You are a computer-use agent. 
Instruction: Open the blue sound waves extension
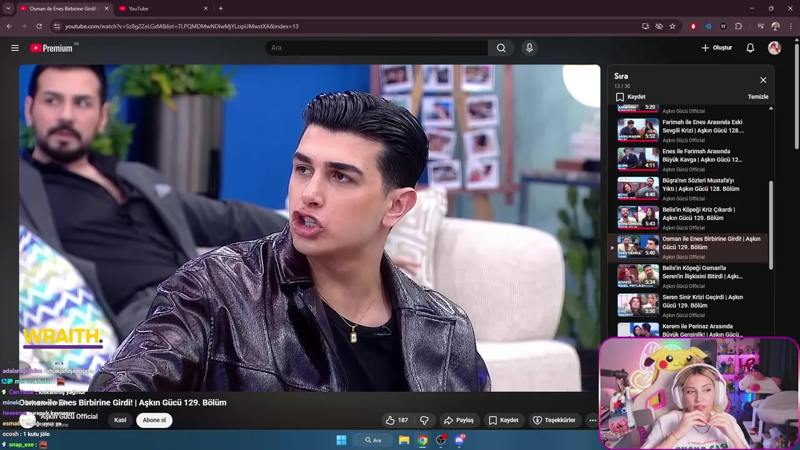click(x=708, y=26)
